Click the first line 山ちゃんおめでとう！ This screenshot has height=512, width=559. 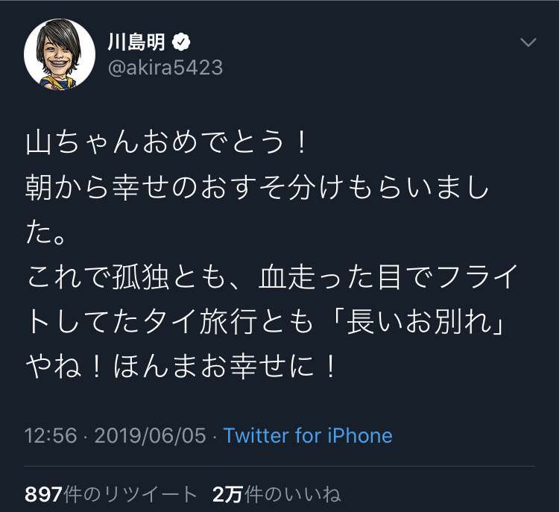pyautogui.click(x=166, y=143)
